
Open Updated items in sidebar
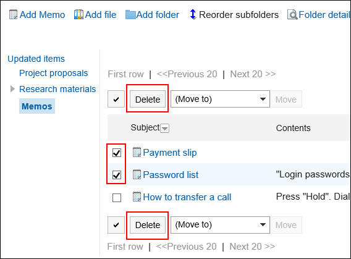36,59
